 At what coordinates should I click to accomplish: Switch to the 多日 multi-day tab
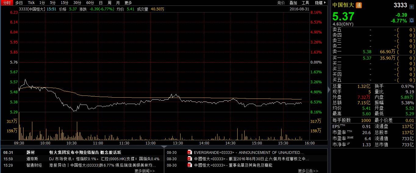(x=19, y=3)
